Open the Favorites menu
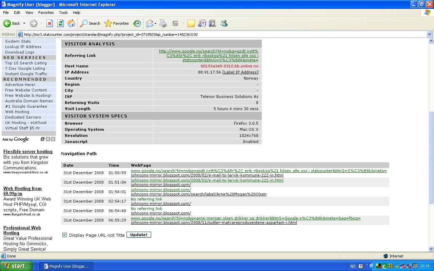434x271 pixels. tap(46, 13)
